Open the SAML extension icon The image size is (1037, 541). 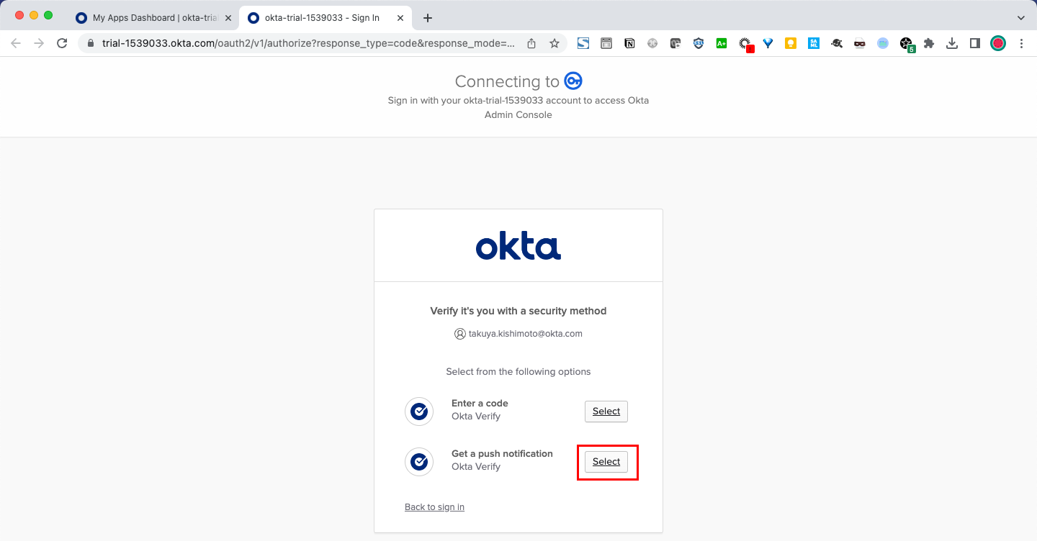(x=814, y=43)
